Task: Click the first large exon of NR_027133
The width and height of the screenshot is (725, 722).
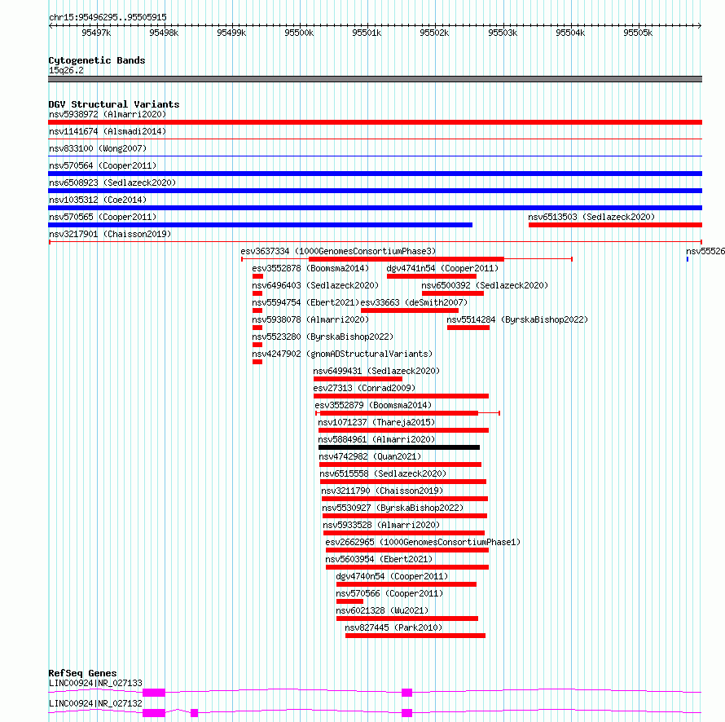Action: [x=154, y=693]
